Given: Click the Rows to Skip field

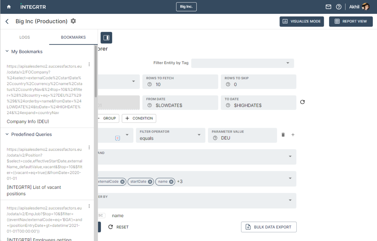Looking at the screenshot, I should (259, 82).
